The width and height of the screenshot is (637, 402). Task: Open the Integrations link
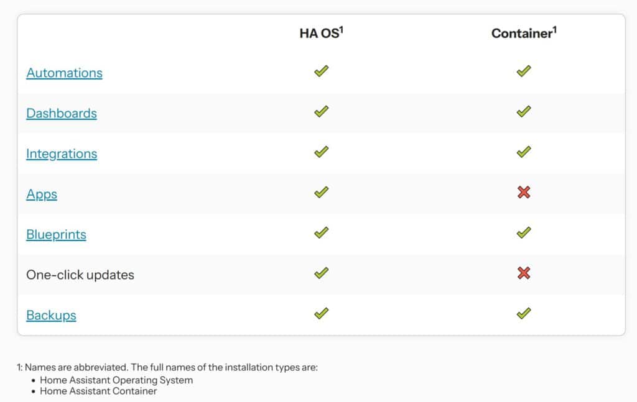click(x=62, y=153)
